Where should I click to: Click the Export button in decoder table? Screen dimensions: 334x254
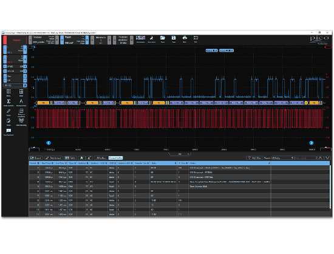(36, 158)
